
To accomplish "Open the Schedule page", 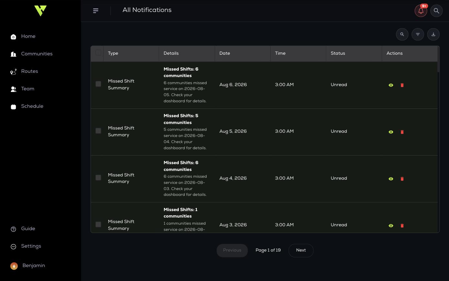I will tap(27, 107).
